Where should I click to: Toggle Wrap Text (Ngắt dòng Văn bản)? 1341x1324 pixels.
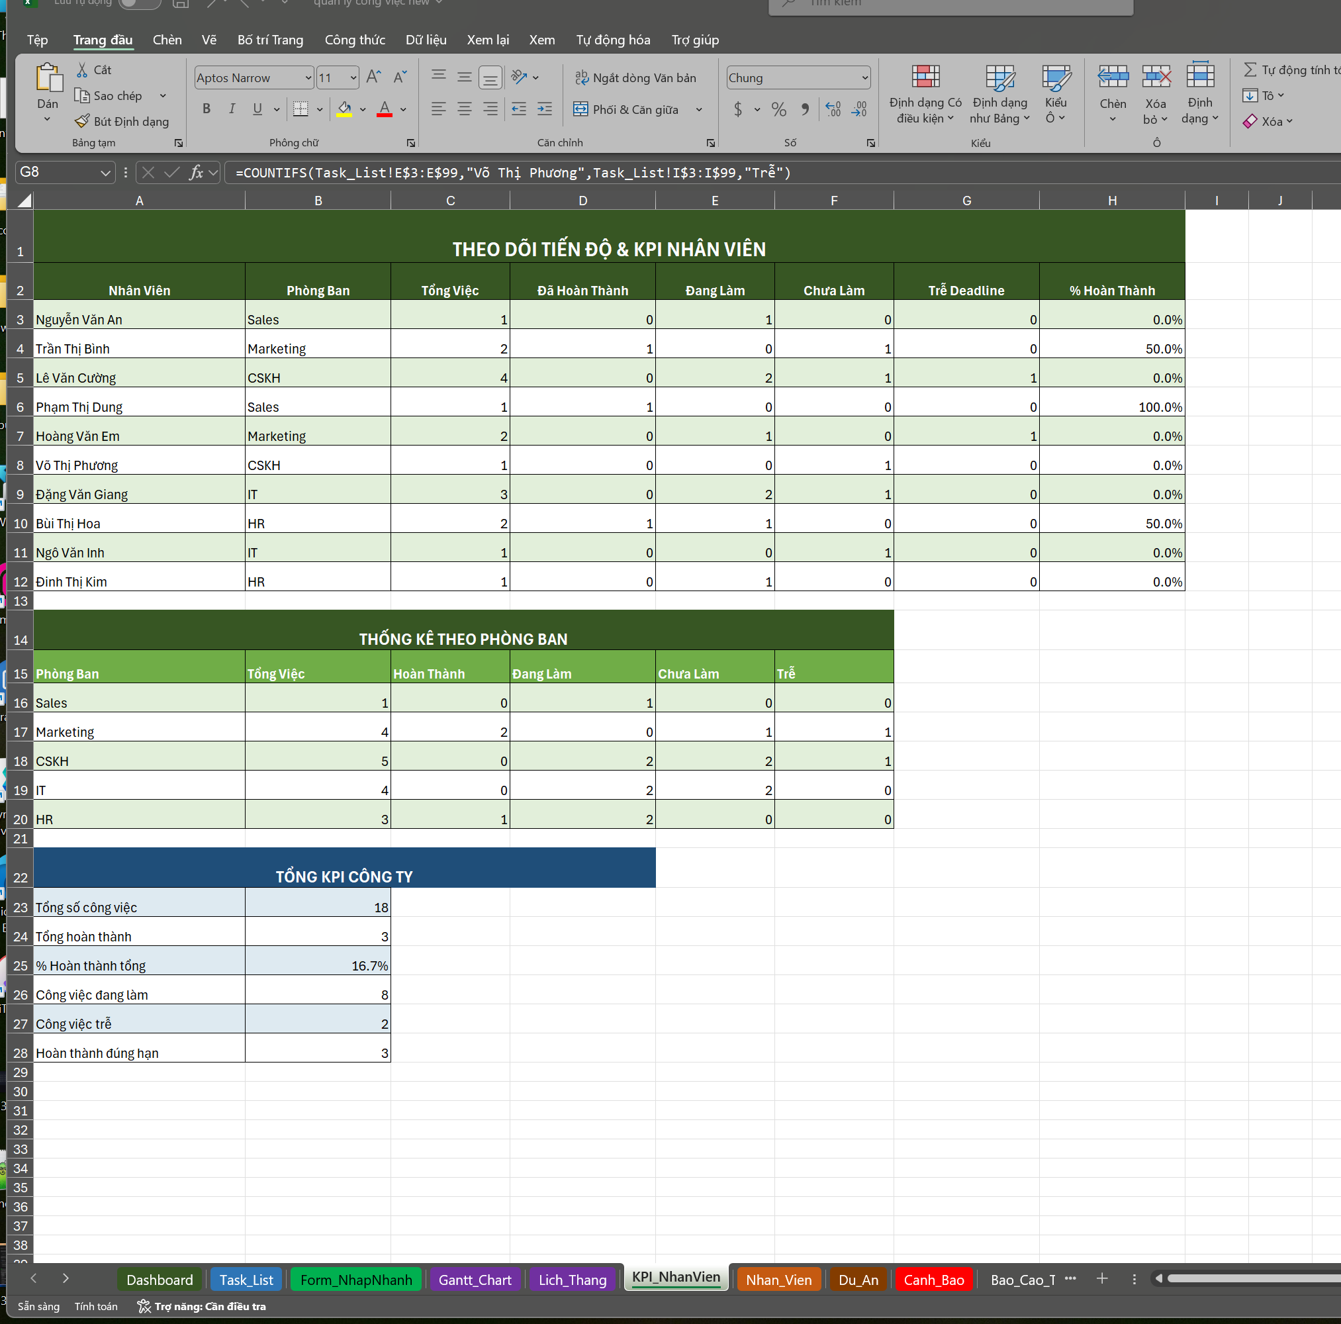tap(635, 77)
